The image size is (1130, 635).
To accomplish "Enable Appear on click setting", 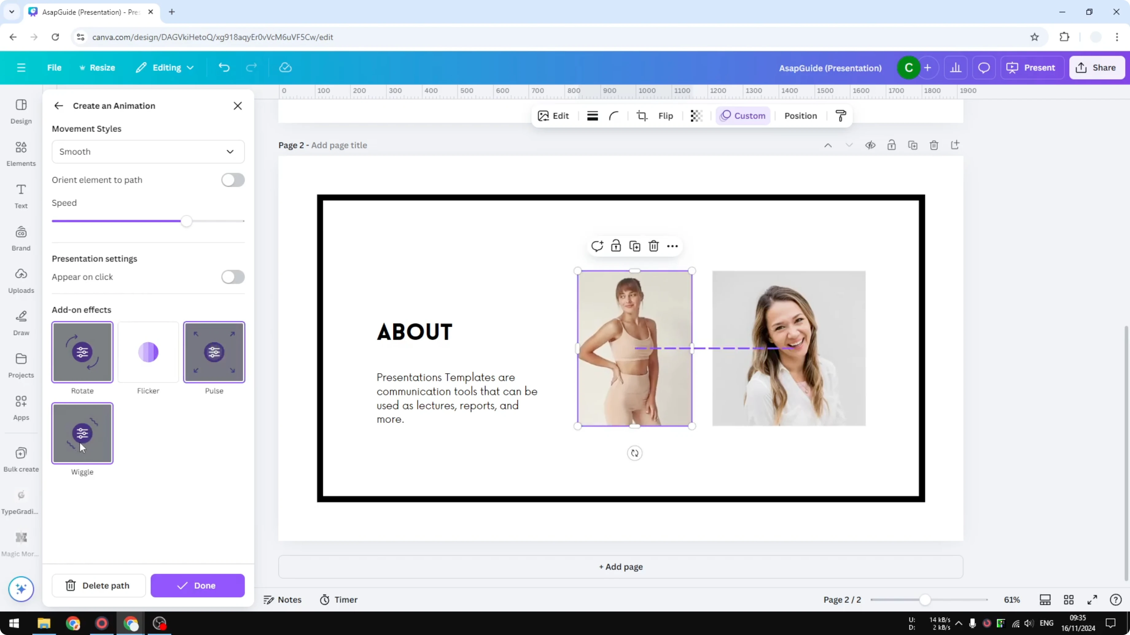I will click(x=233, y=277).
